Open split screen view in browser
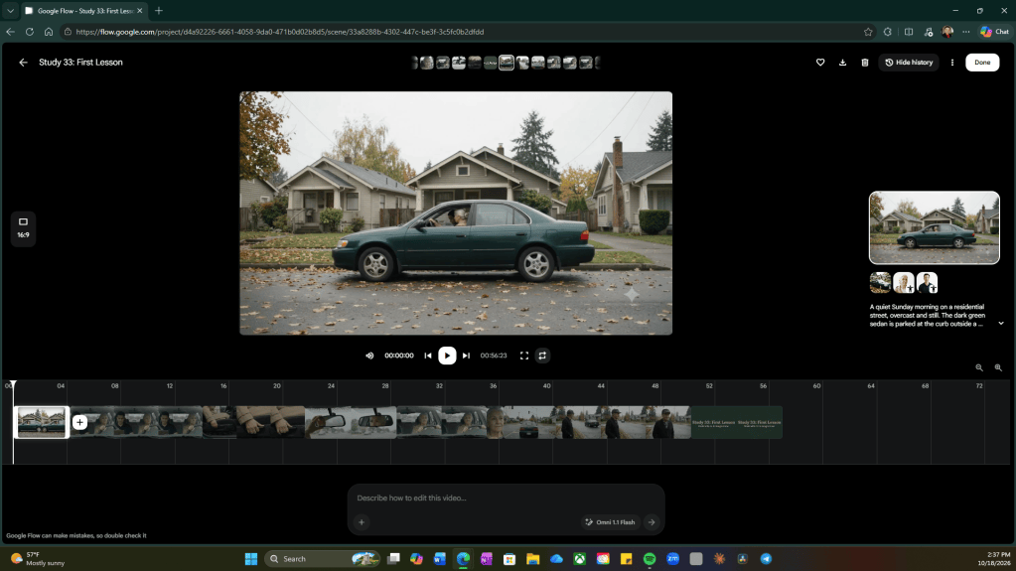Viewport: 1016px width, 571px height. click(909, 32)
